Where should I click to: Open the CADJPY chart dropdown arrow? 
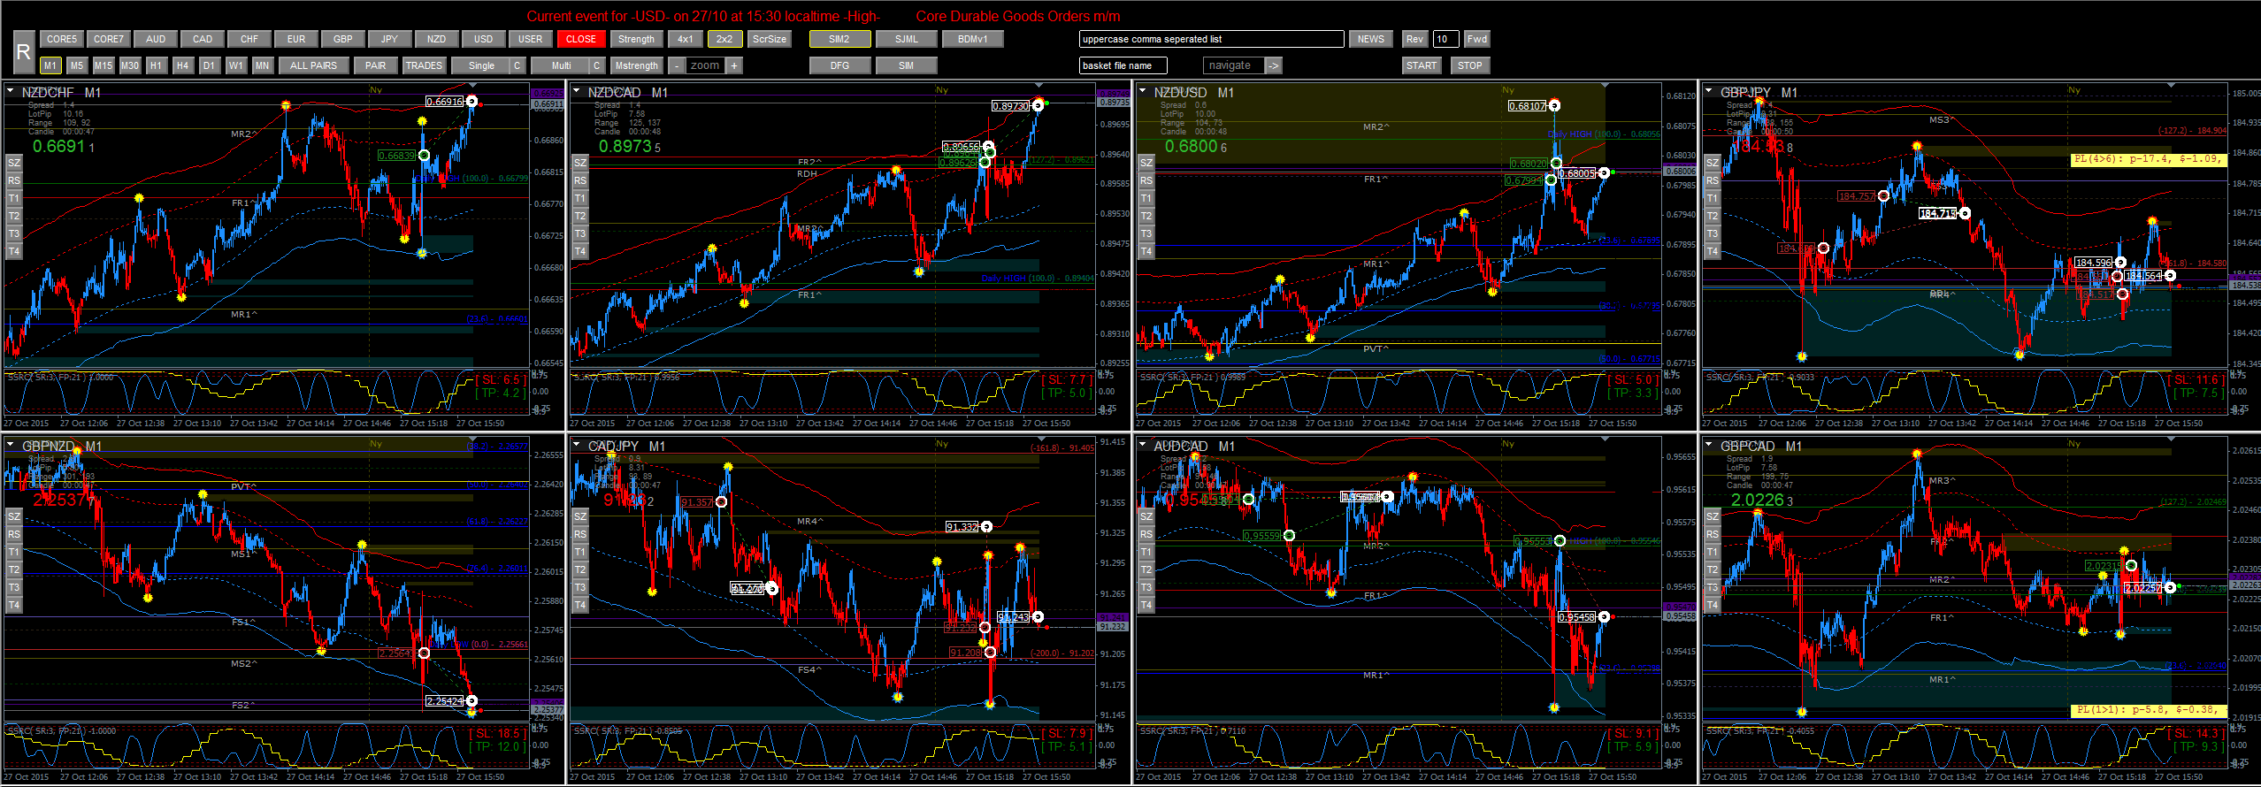(x=576, y=444)
